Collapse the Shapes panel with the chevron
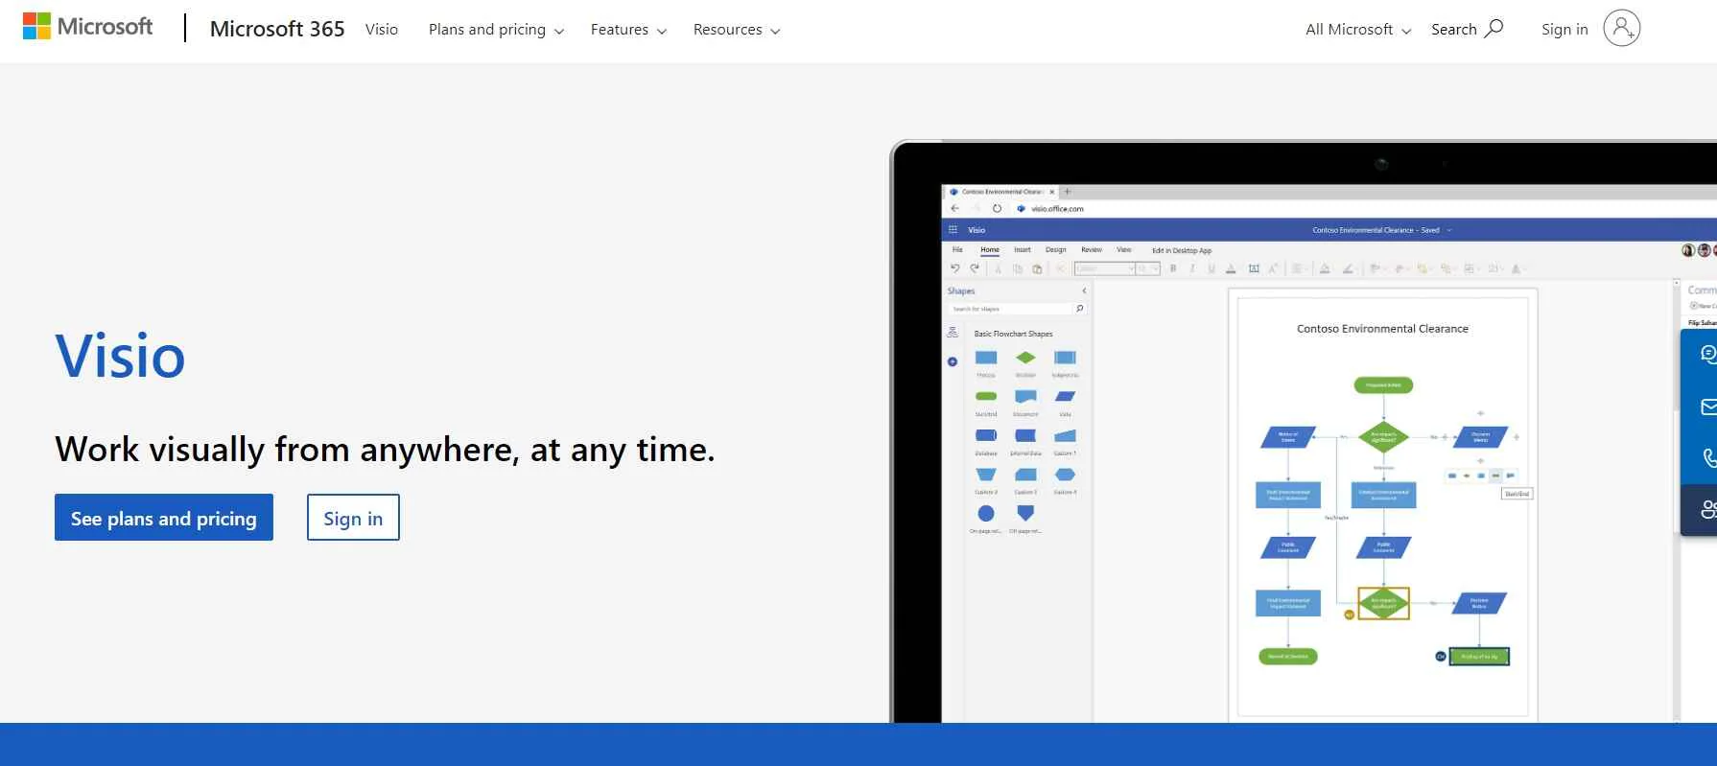This screenshot has width=1717, height=766. [x=1084, y=291]
